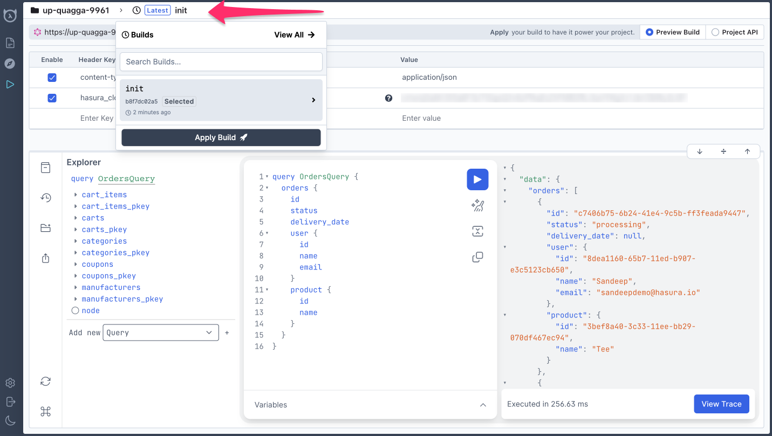Screen dimensions: 772x436
Task: Select the Preview Build radio option
Action: coord(672,32)
